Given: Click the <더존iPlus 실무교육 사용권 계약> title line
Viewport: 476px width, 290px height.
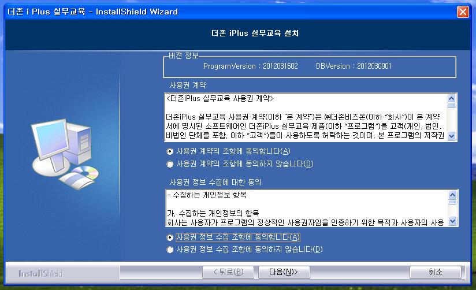Looking at the screenshot, I should click(x=220, y=99).
